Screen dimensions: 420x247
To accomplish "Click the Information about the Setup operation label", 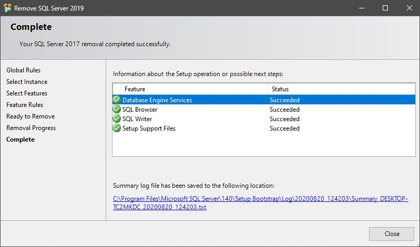I will click(x=198, y=74).
